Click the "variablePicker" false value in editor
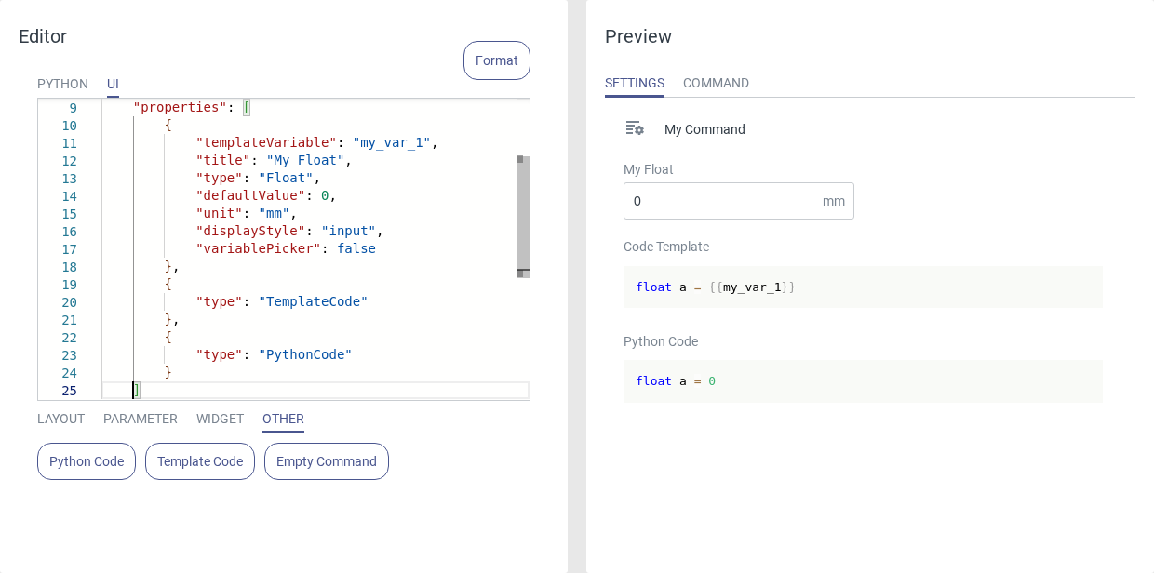The image size is (1154, 573). pyautogui.click(x=356, y=249)
